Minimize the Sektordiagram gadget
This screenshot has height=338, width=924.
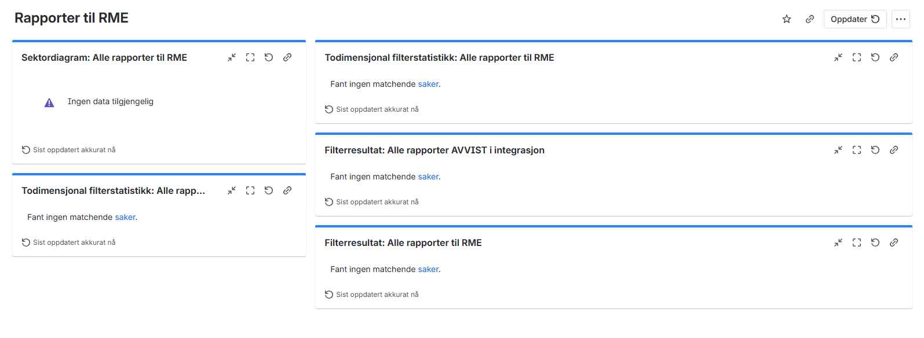[x=232, y=57]
